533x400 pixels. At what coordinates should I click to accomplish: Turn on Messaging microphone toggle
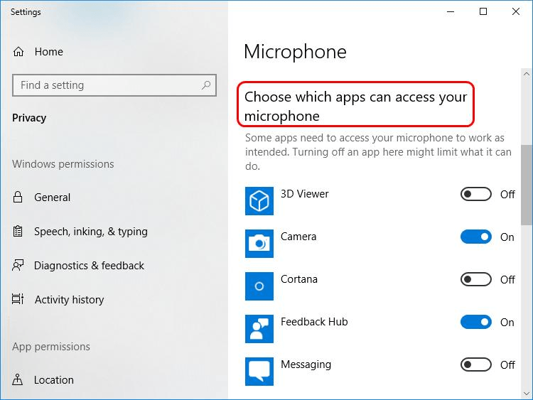pyautogui.click(x=476, y=365)
